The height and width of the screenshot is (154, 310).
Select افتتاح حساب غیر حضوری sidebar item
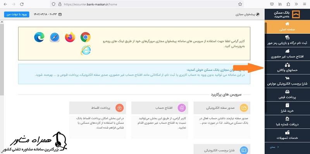[x=287, y=54]
